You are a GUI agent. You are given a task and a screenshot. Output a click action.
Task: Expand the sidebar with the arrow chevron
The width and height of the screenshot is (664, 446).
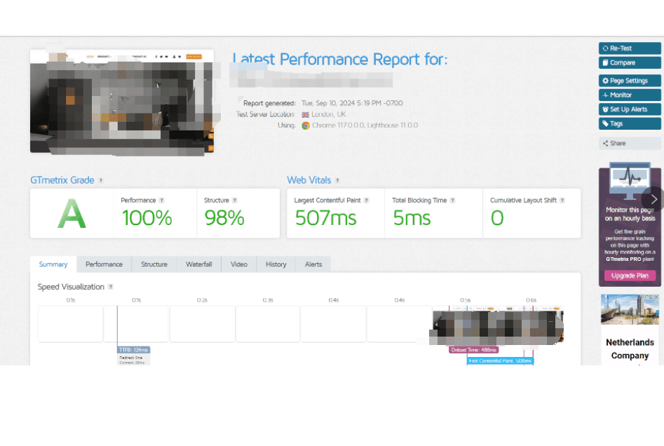tap(653, 199)
